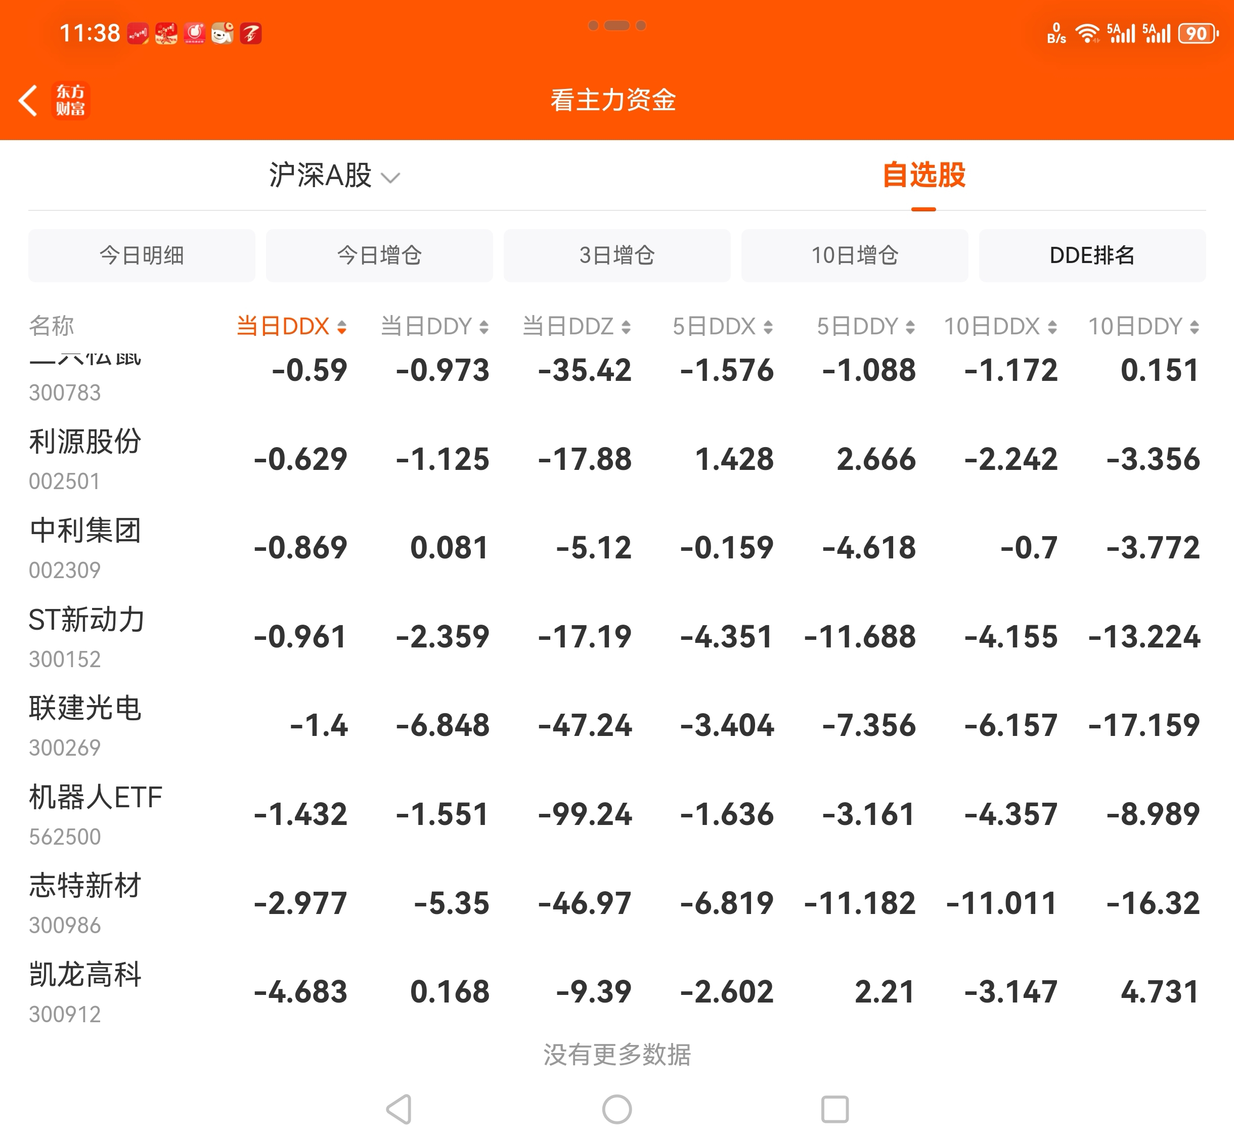Tap the back arrow icon

[x=28, y=101]
